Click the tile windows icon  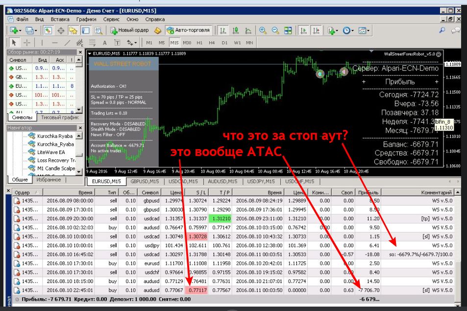[x=288, y=30]
